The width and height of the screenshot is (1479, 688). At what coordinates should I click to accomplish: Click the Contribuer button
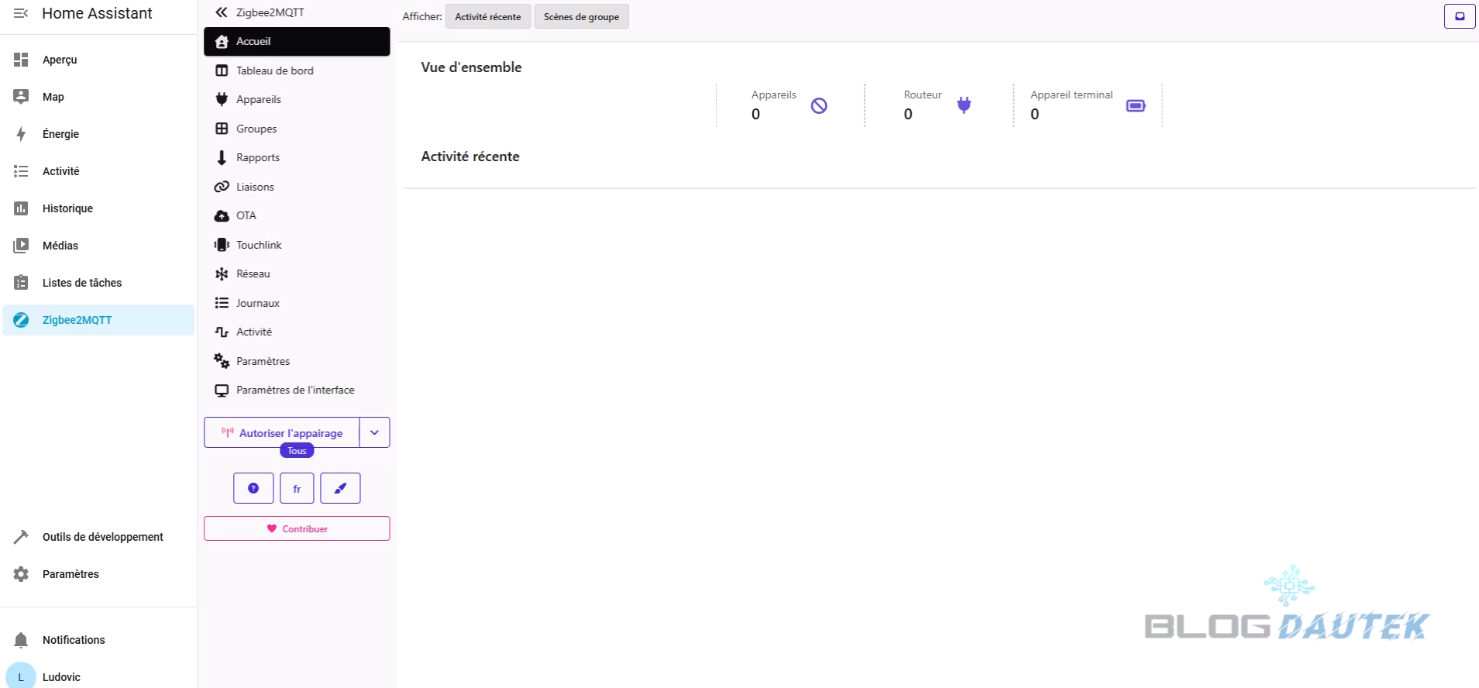(297, 528)
